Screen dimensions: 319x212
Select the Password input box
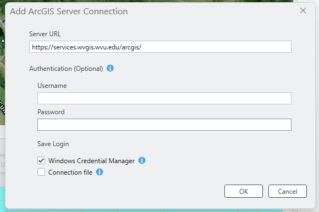tap(164, 125)
